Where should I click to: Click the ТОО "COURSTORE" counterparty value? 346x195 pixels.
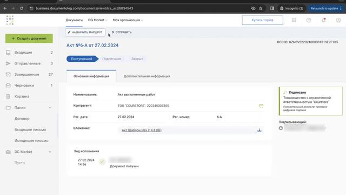143,106
